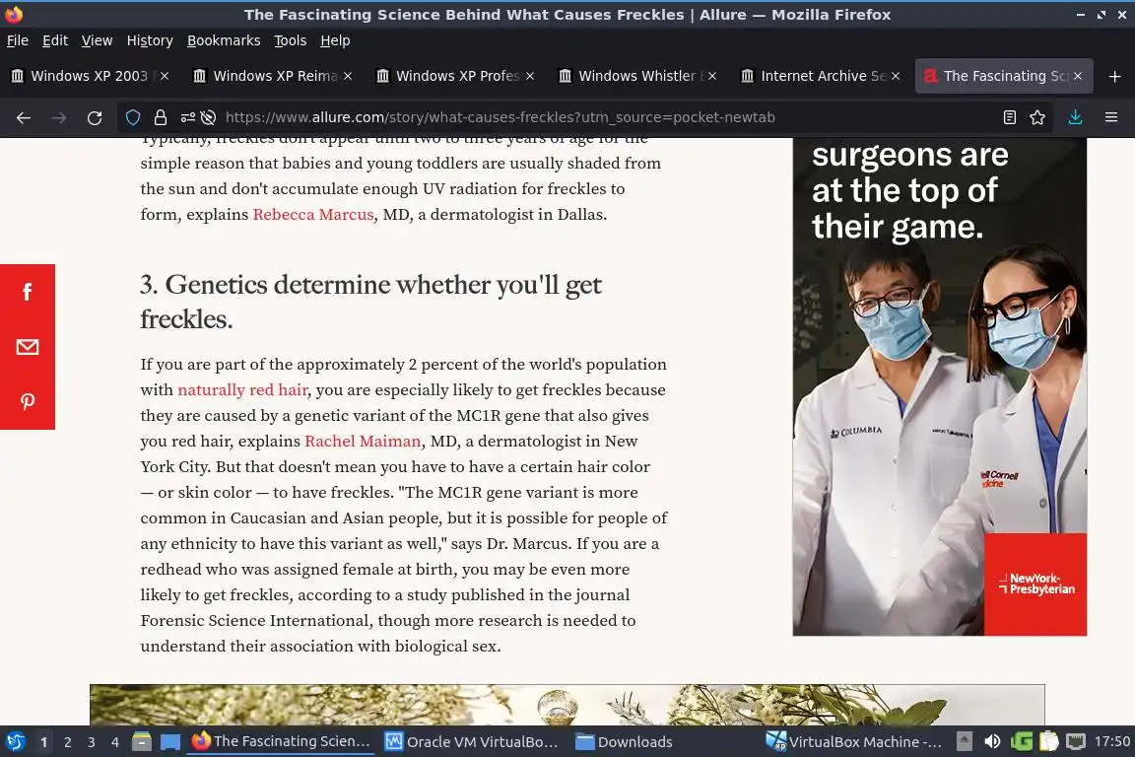Click the show desktop taskbar icon
1135x757 pixels.
coord(170,742)
